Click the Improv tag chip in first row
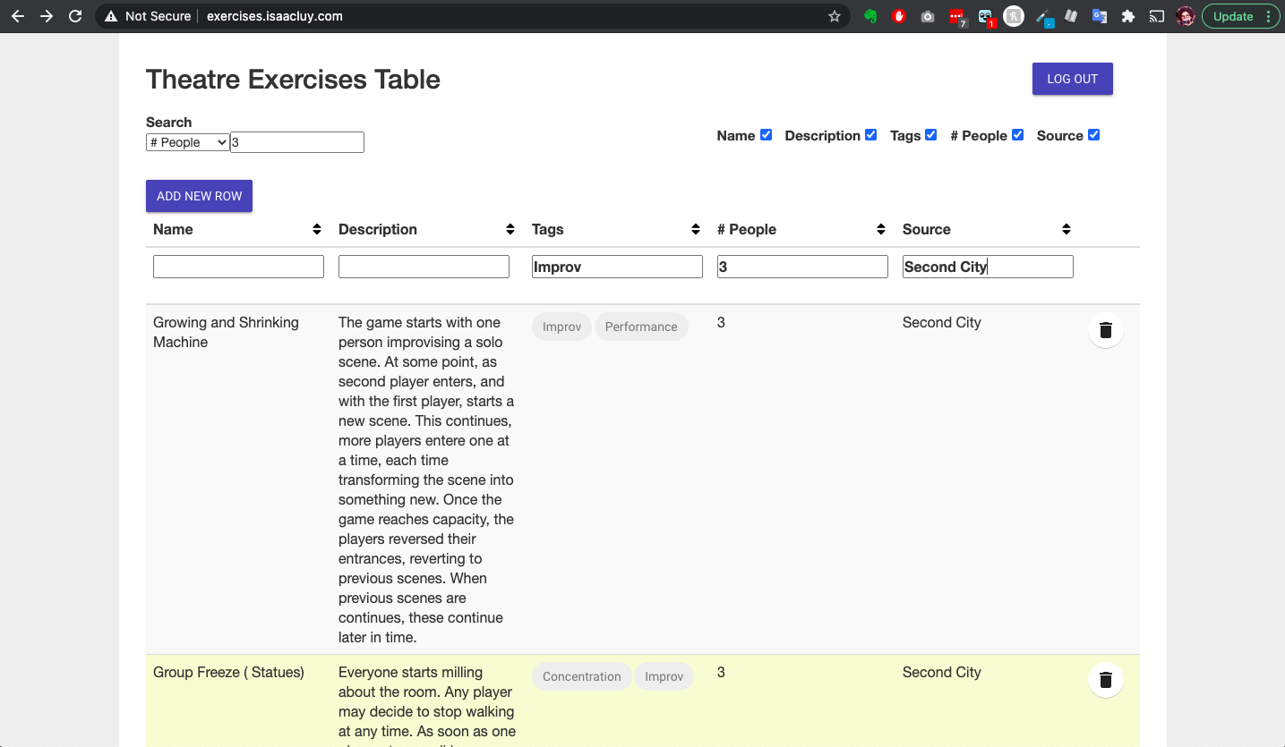The width and height of the screenshot is (1285, 747). click(x=561, y=327)
